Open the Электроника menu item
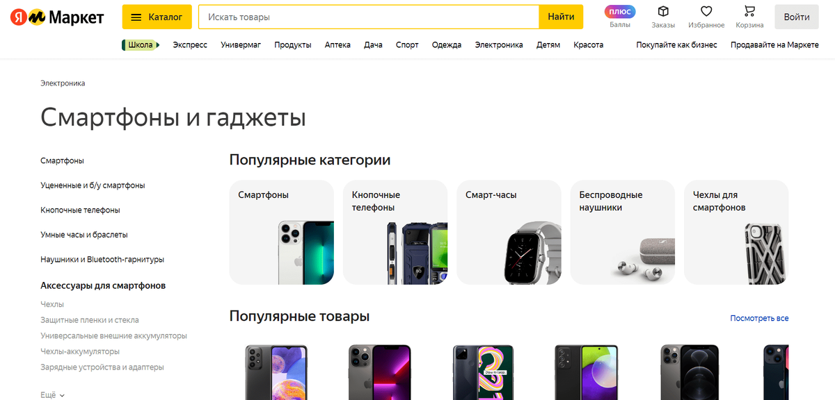835x400 pixels. [499, 44]
